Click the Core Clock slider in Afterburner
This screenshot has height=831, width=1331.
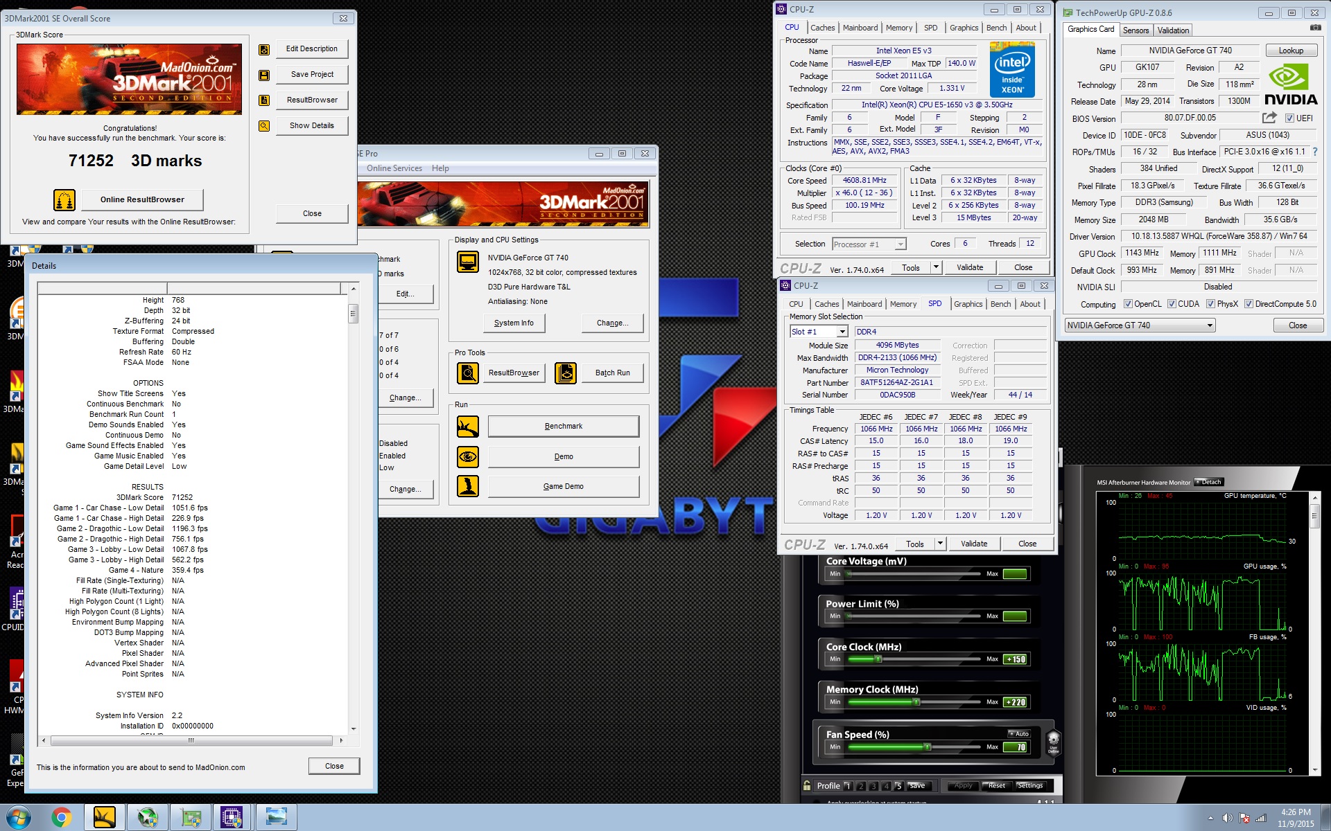[915, 659]
